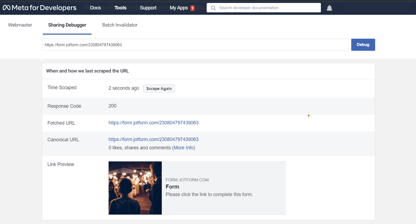Focus the search developer documentation field
The image size is (416, 224).
tap(264, 8)
